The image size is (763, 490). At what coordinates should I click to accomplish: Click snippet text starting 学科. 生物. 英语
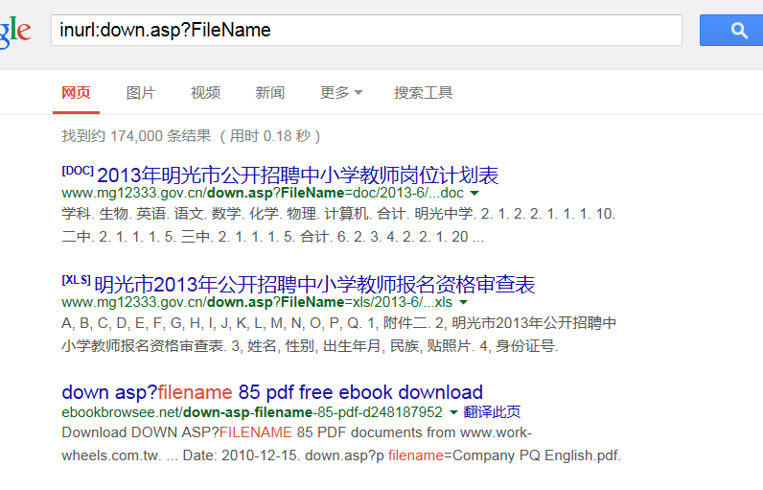(338, 225)
